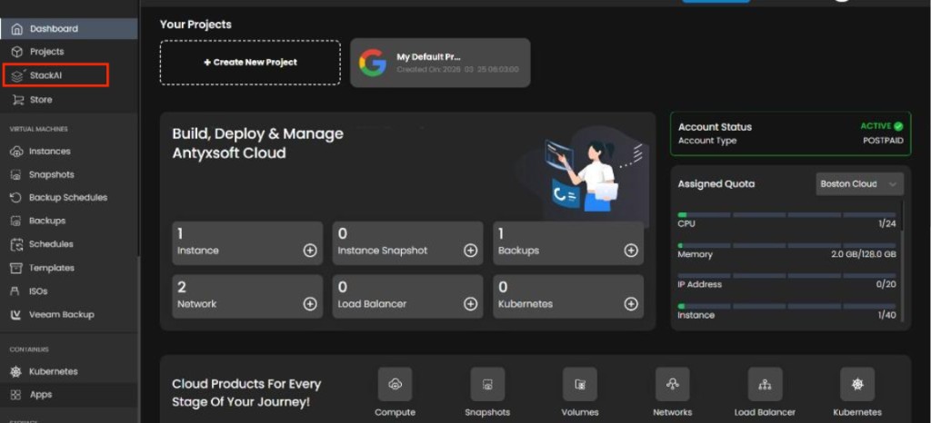The image size is (931, 423).
Task: Click the Compute product icon
Action: [395, 384]
